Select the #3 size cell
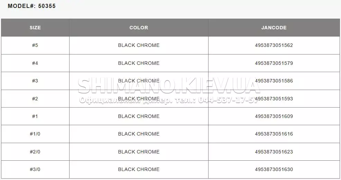 click(35, 81)
